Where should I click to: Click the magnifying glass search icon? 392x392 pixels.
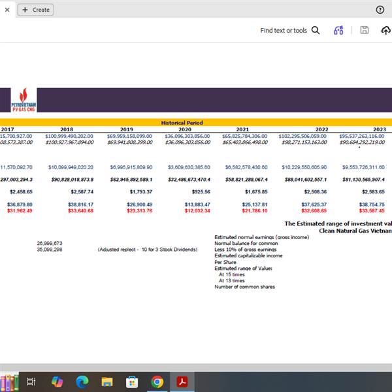pyautogui.click(x=316, y=30)
